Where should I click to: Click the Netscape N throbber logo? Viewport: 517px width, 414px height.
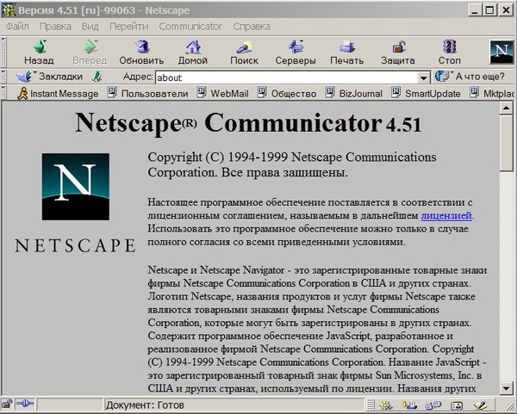pos(501,52)
